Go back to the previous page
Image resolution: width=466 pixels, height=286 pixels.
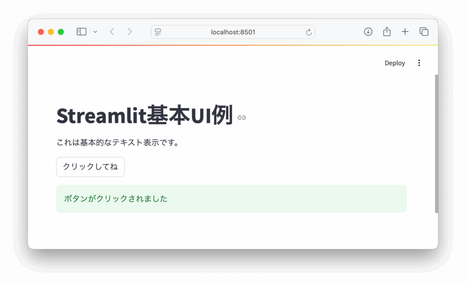tap(112, 32)
